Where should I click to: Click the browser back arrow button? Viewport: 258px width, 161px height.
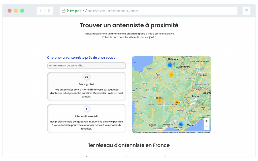(x=41, y=11)
